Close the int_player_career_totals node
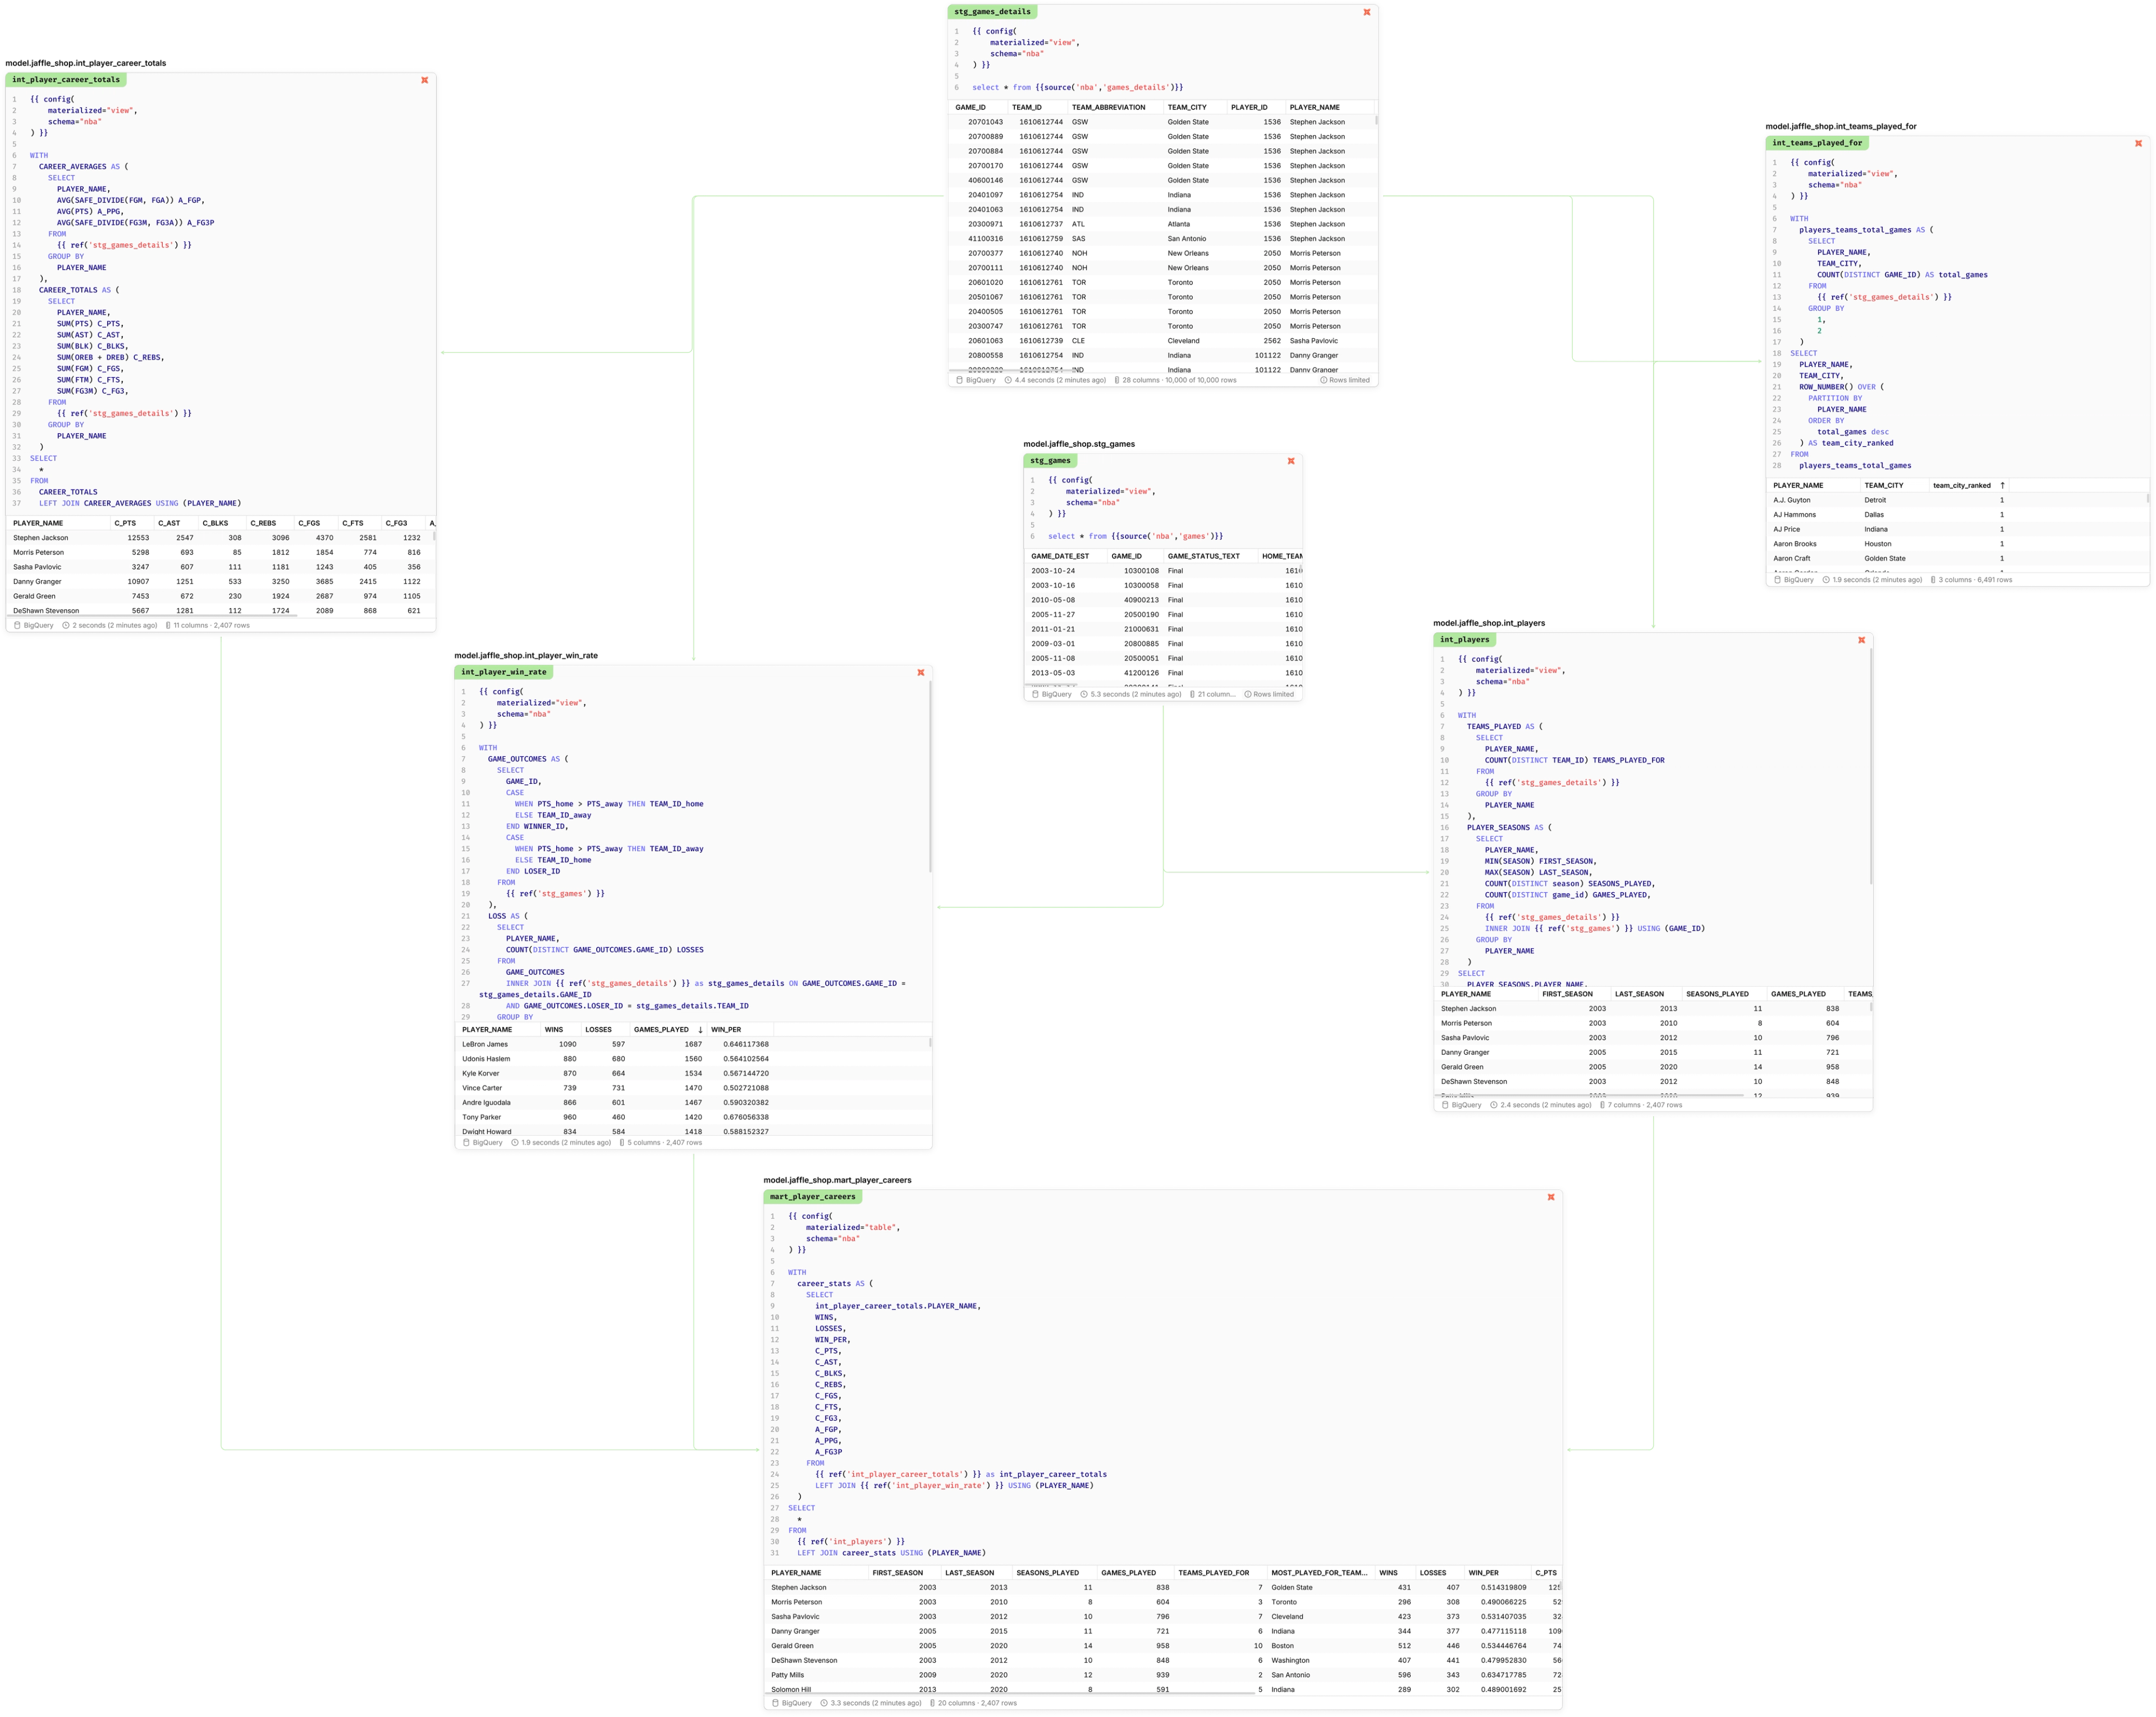The image size is (2156, 1717). point(424,80)
